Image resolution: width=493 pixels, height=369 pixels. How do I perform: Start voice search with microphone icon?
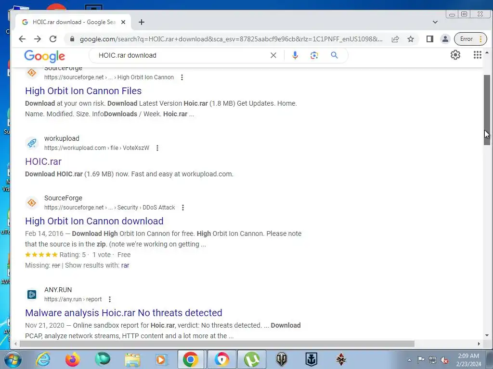pos(295,55)
